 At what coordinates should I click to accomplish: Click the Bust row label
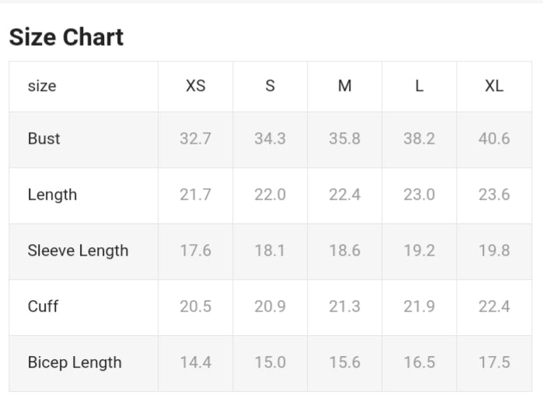tap(44, 138)
